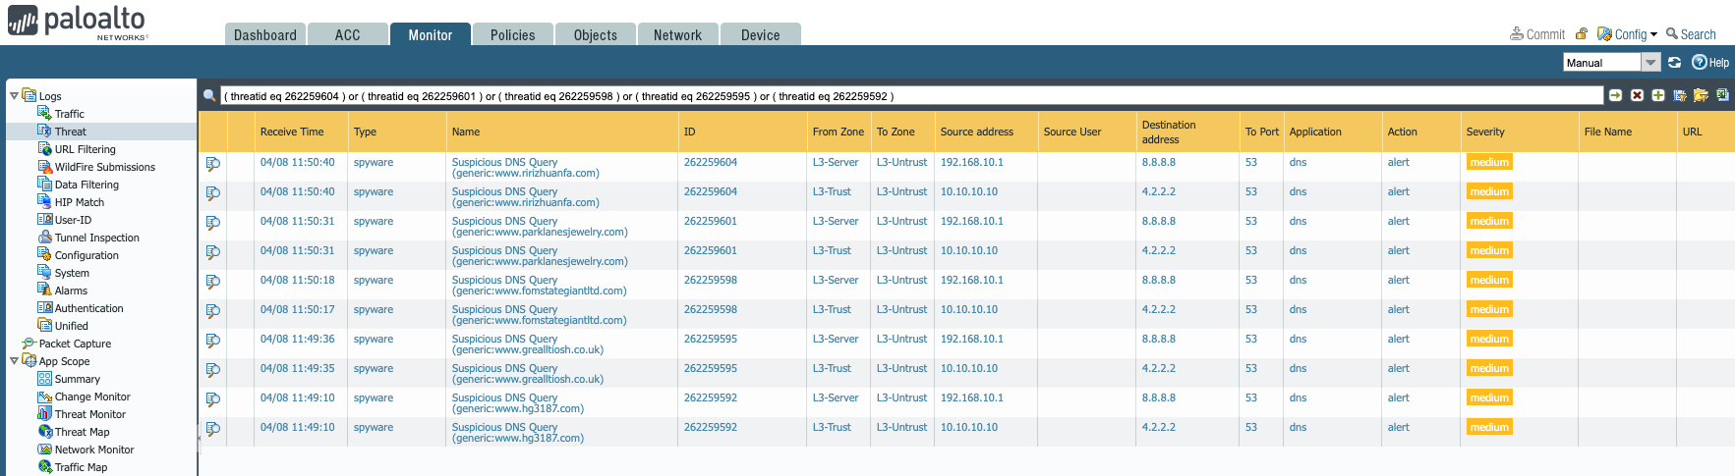Sort by Severity column header
The height and width of the screenshot is (476, 1735).
(x=1485, y=132)
